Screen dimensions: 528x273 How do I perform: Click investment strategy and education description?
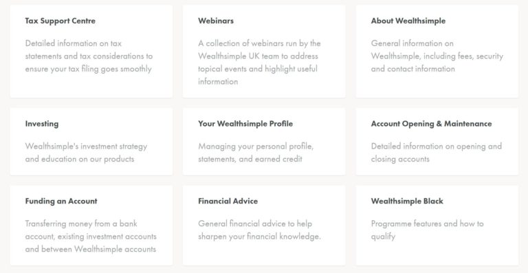click(86, 153)
